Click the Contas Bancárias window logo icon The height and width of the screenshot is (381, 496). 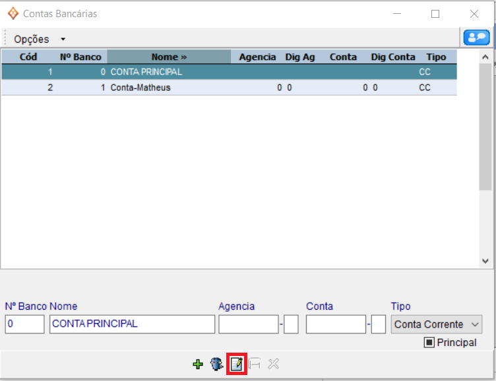pyautogui.click(x=13, y=13)
